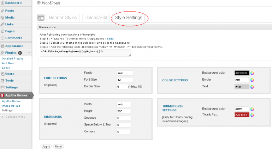This screenshot has width=272, height=149.
Task: Switch to the Upload/Edit tab
Action: click(96, 18)
